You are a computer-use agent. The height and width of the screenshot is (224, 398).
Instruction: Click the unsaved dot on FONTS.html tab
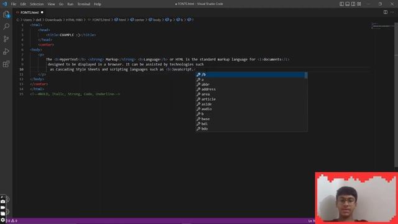(x=42, y=12)
